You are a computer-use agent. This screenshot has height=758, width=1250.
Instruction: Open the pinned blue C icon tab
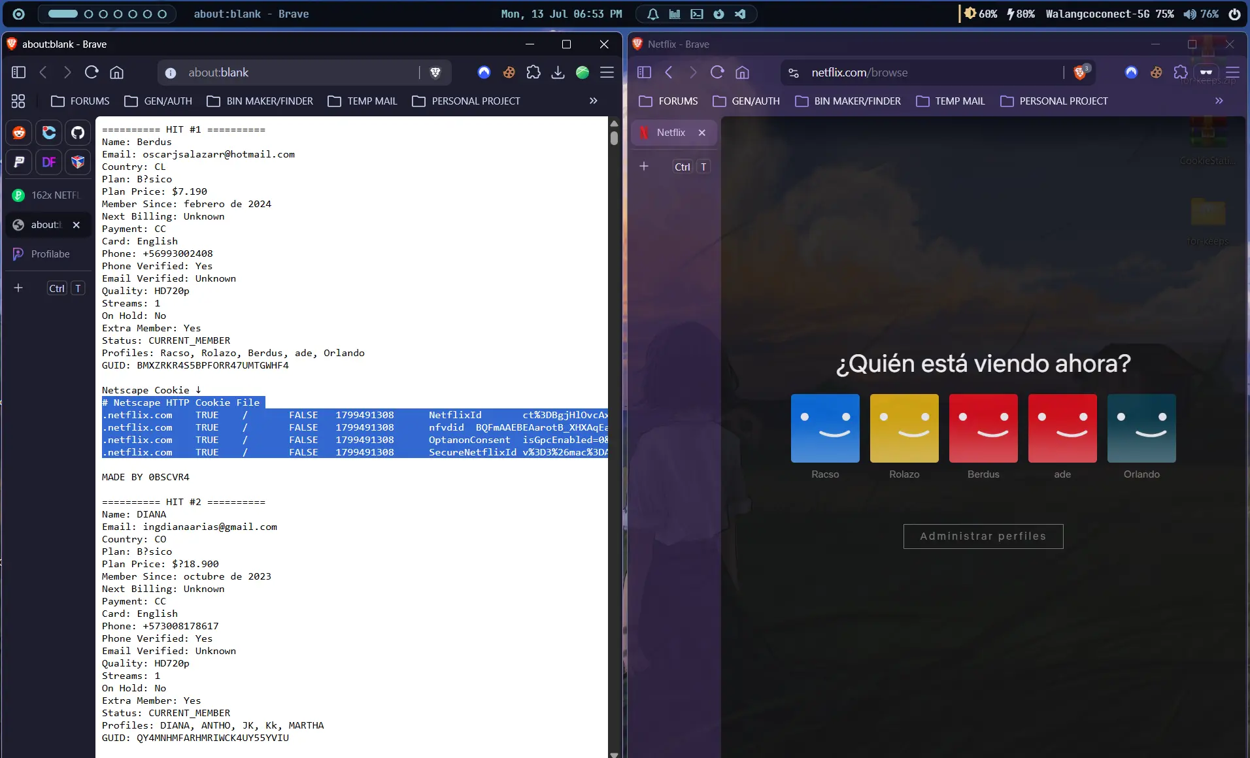point(48,133)
